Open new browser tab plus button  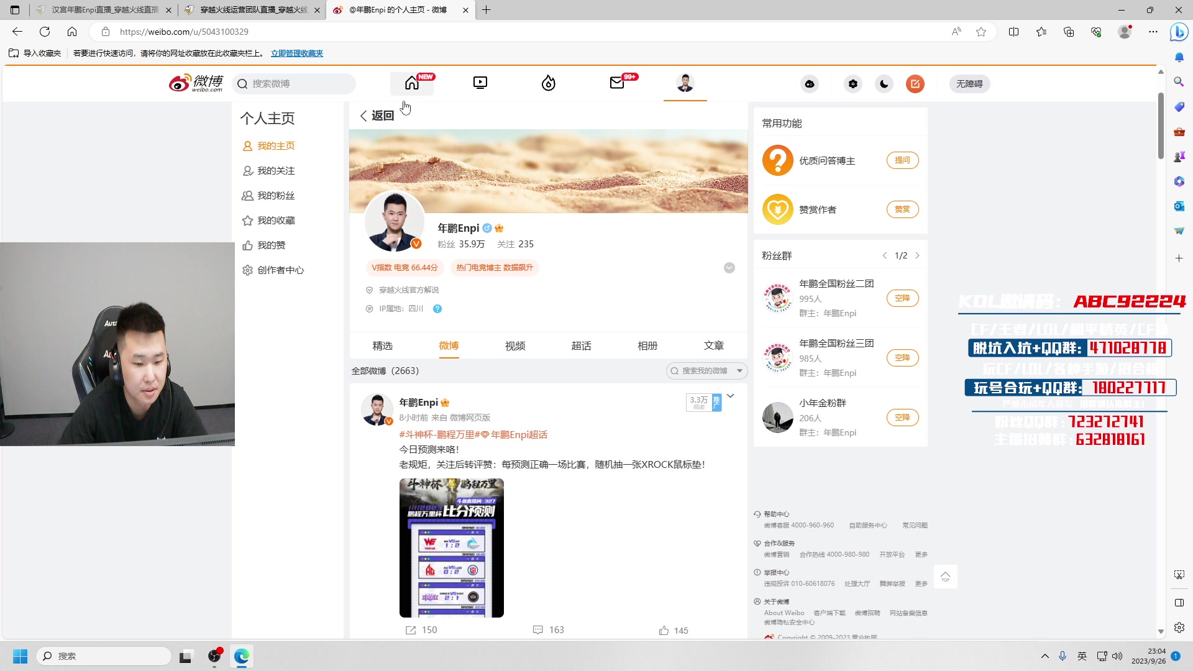pyautogui.click(x=487, y=10)
